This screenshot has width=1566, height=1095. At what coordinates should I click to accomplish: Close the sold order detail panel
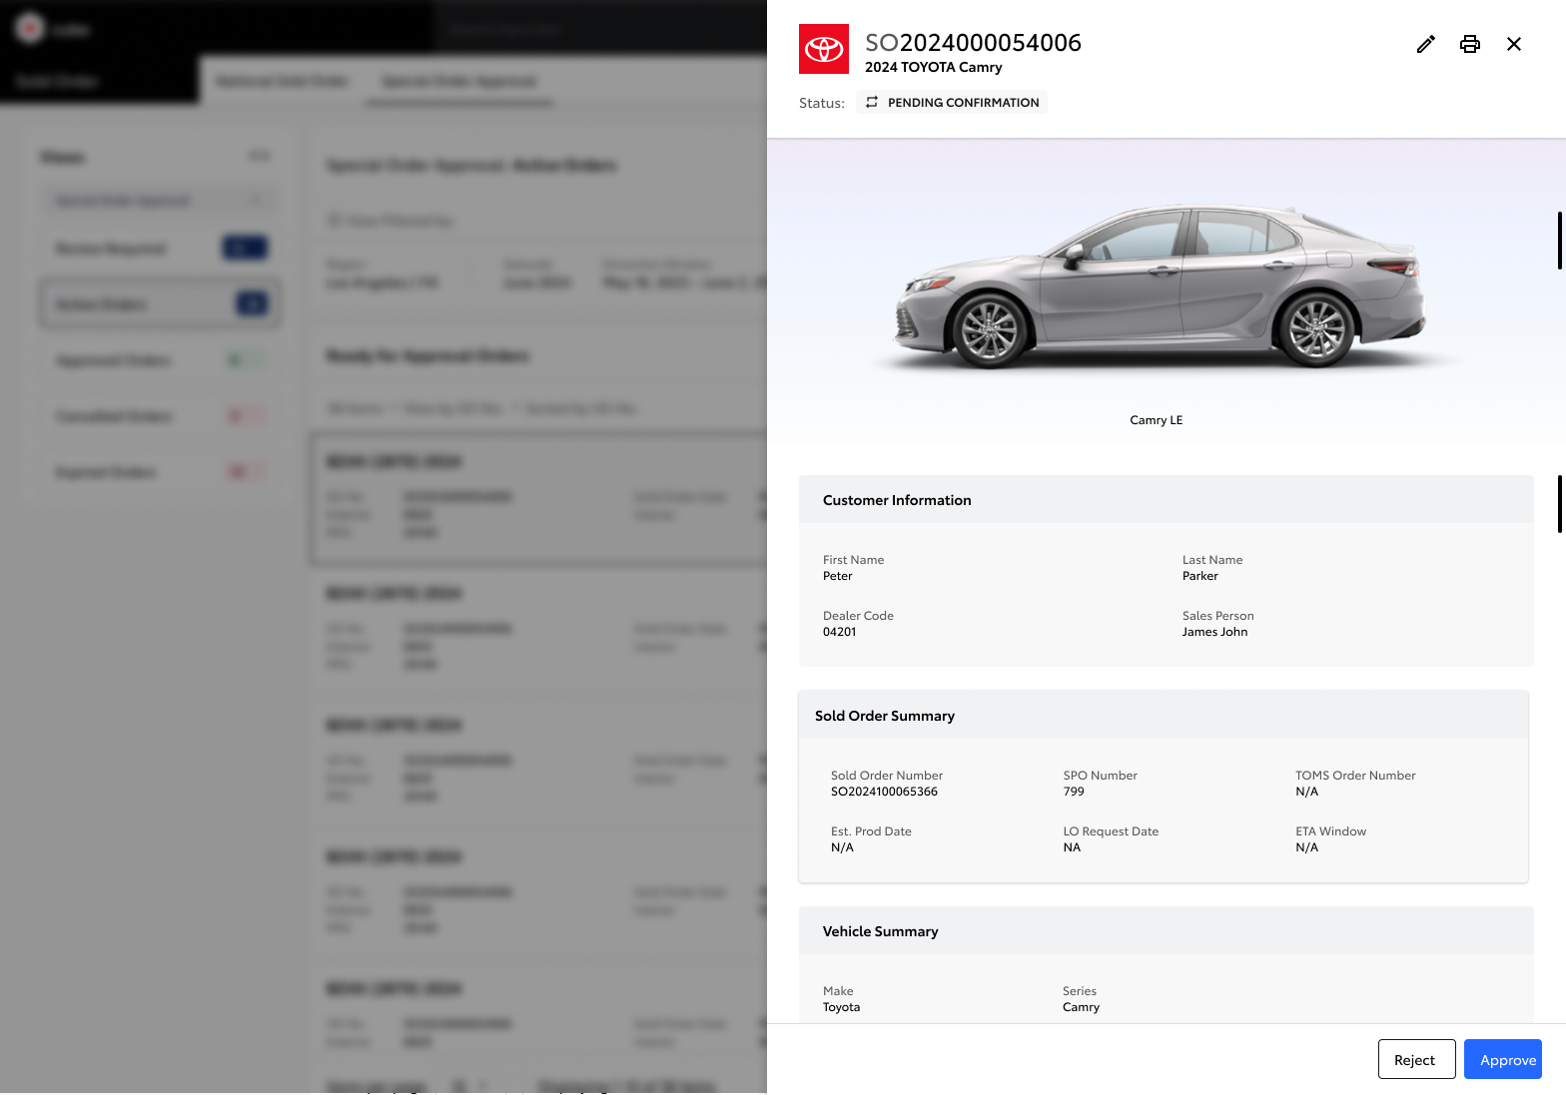click(1514, 44)
